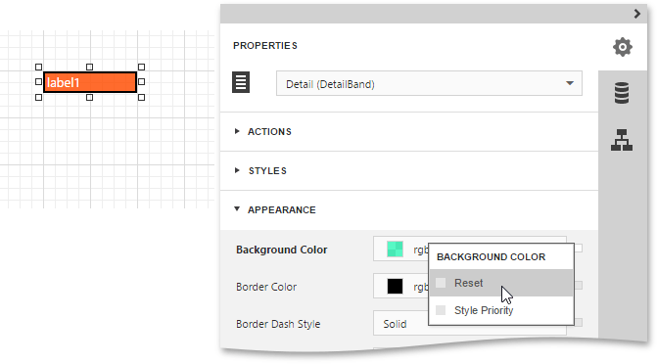
Task: Click the Background Color teal swatch
Action: click(396, 250)
